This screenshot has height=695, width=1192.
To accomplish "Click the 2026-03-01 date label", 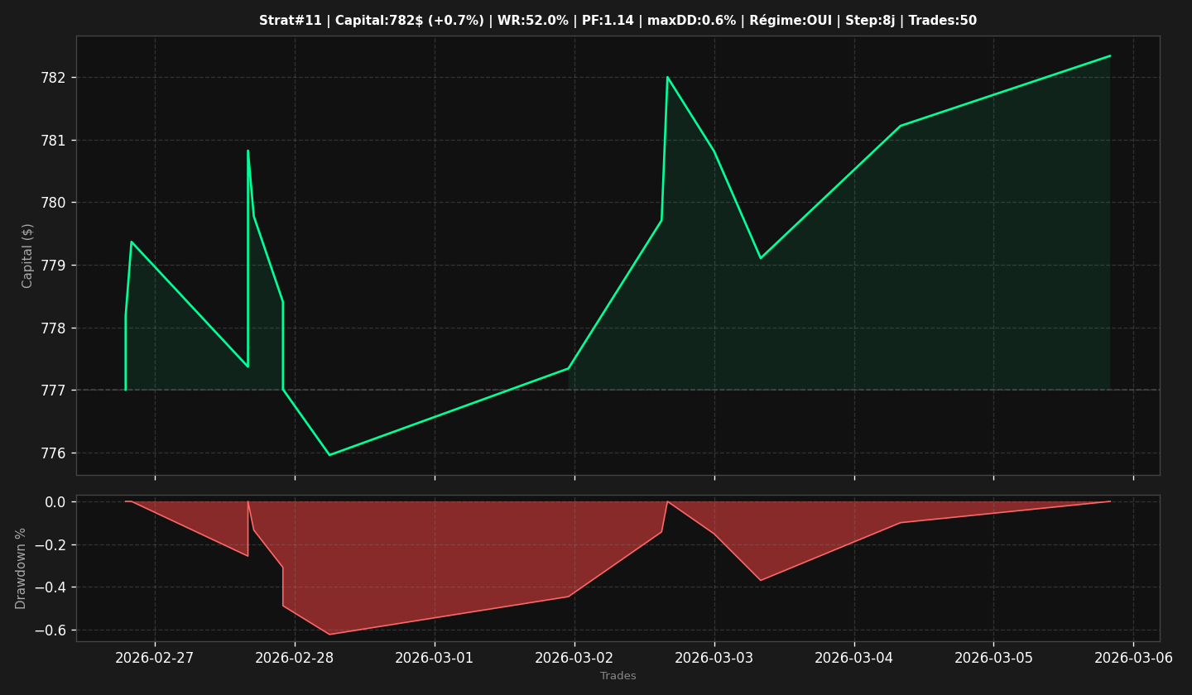I will (x=435, y=659).
